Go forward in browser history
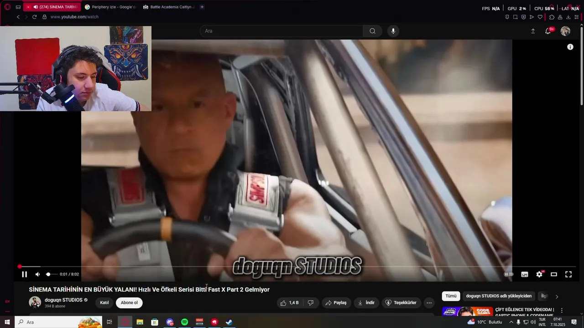Viewport: 584px width, 328px height. point(26,17)
